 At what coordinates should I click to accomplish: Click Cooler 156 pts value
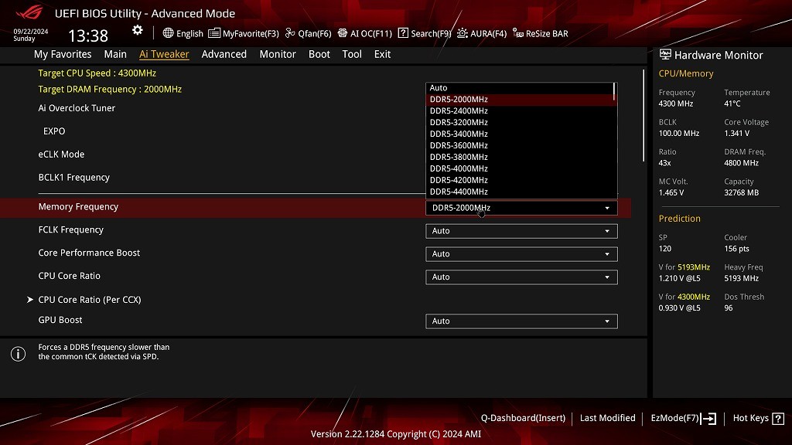pos(736,249)
